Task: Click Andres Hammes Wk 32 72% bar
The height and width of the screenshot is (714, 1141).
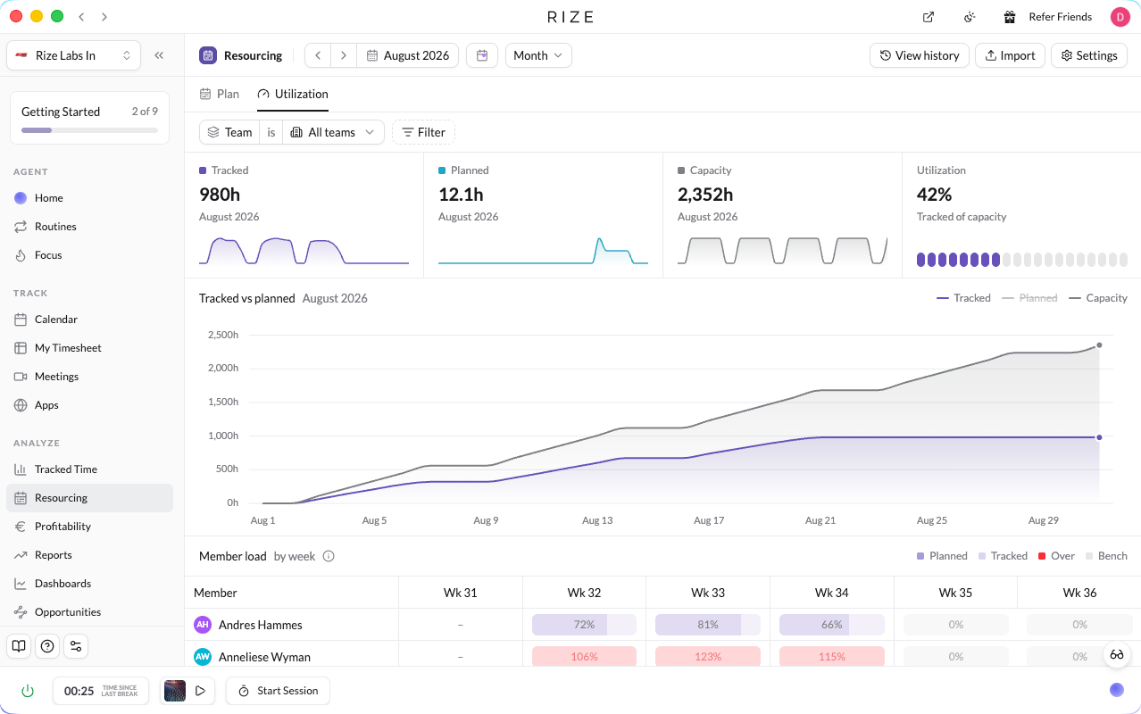Action: tap(584, 625)
